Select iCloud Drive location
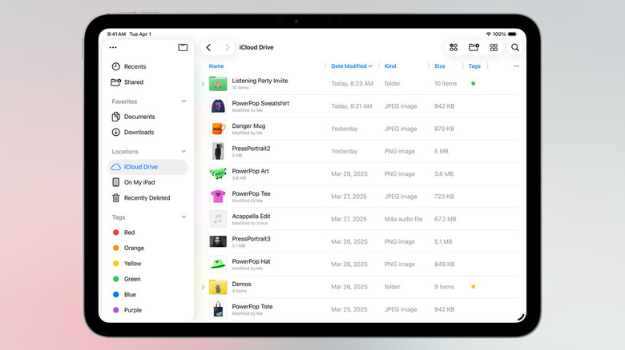 click(148, 167)
